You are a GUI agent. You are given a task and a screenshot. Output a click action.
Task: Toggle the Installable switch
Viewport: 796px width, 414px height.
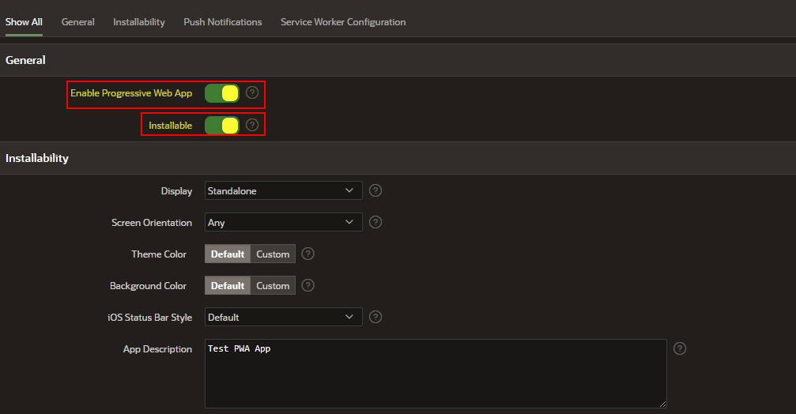[222, 126]
